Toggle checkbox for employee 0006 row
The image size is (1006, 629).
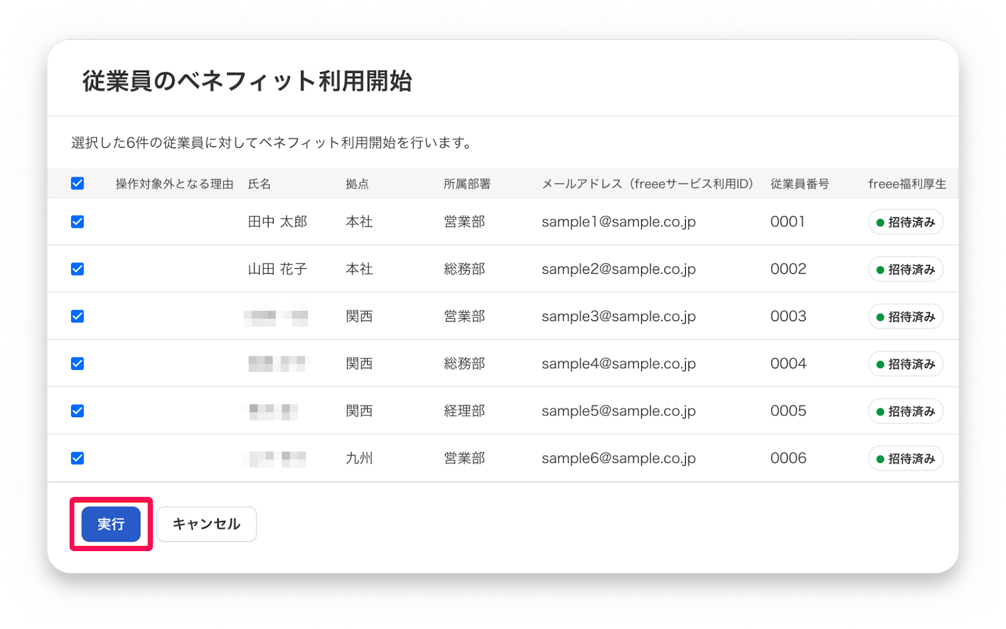77,458
